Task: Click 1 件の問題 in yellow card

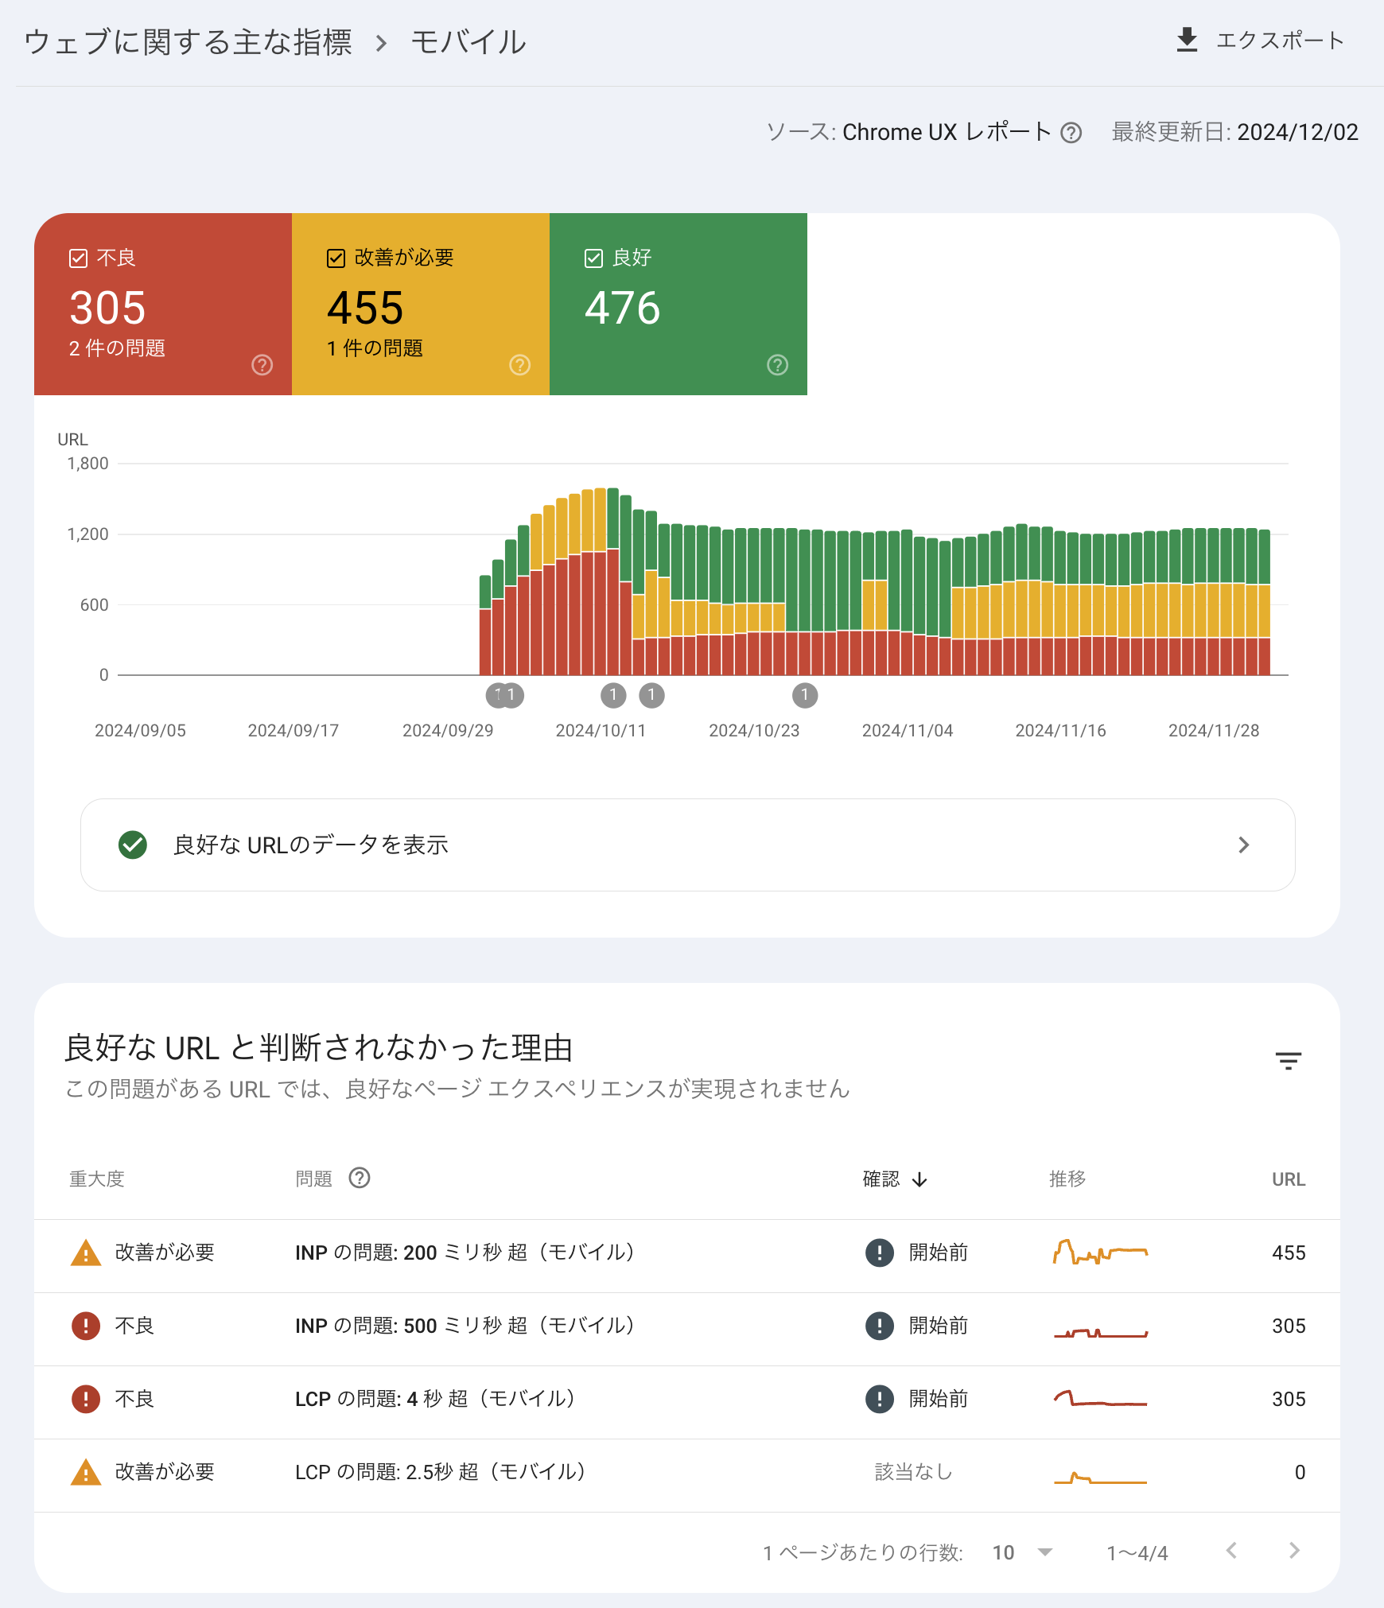Action: point(375,348)
